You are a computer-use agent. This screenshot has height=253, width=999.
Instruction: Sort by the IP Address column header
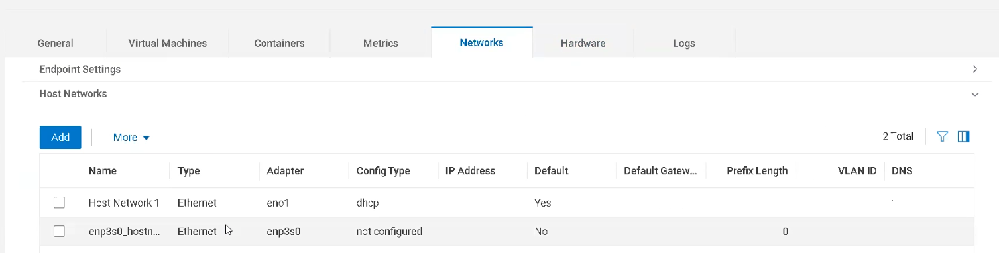(470, 171)
